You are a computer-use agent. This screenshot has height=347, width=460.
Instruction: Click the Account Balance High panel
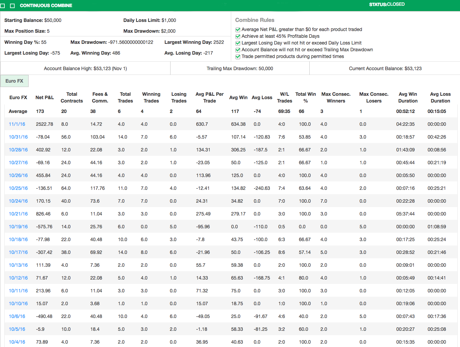tap(85, 68)
